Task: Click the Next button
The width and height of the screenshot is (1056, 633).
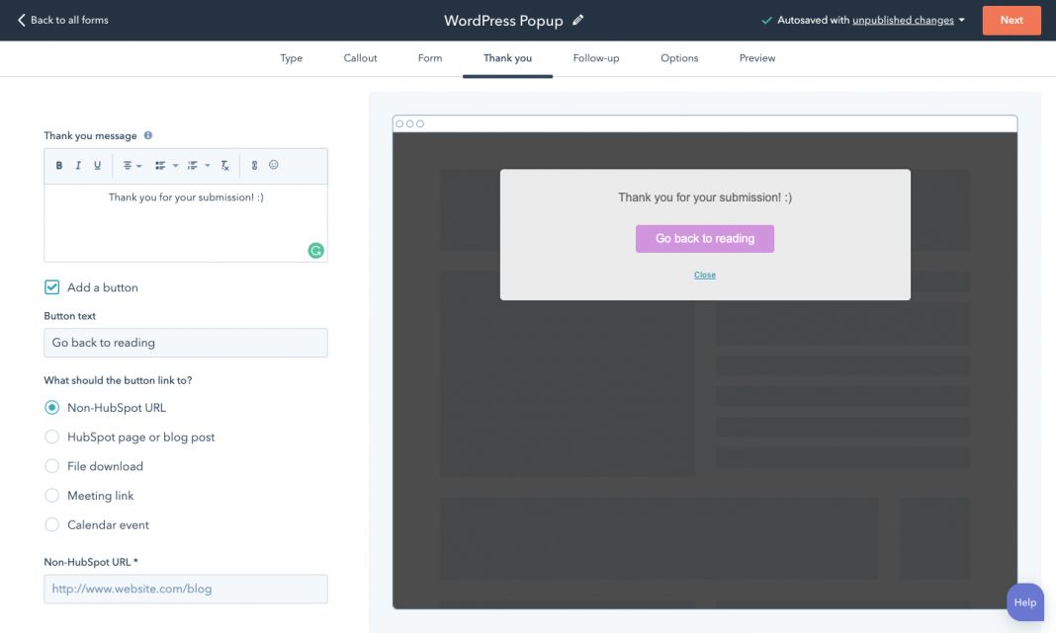Action: (1011, 19)
